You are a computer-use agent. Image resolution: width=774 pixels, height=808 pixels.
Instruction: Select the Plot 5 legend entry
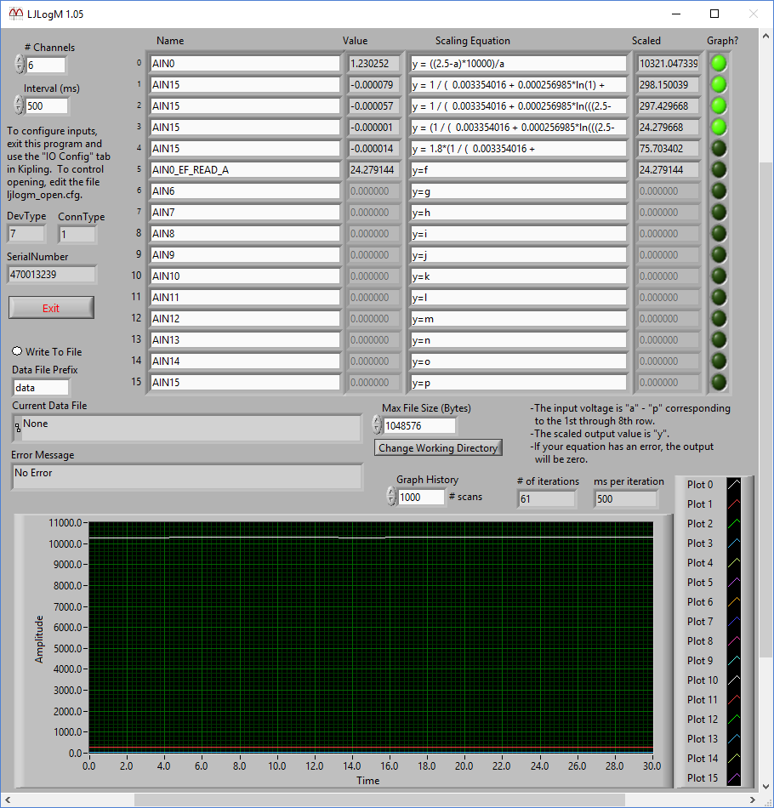[699, 582]
